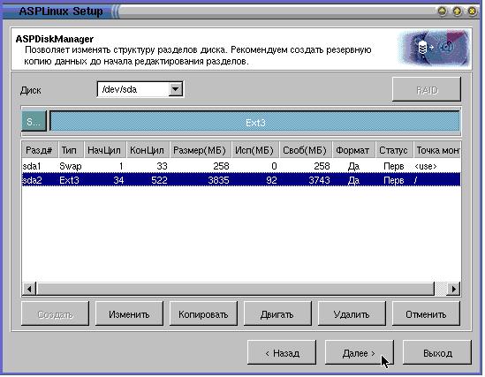Click the right arrow of horizontal scrollbar

[x=454, y=289]
